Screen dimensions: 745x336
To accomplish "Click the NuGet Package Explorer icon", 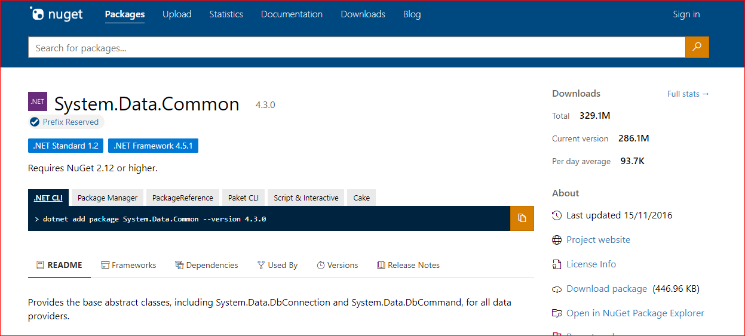I will point(557,313).
